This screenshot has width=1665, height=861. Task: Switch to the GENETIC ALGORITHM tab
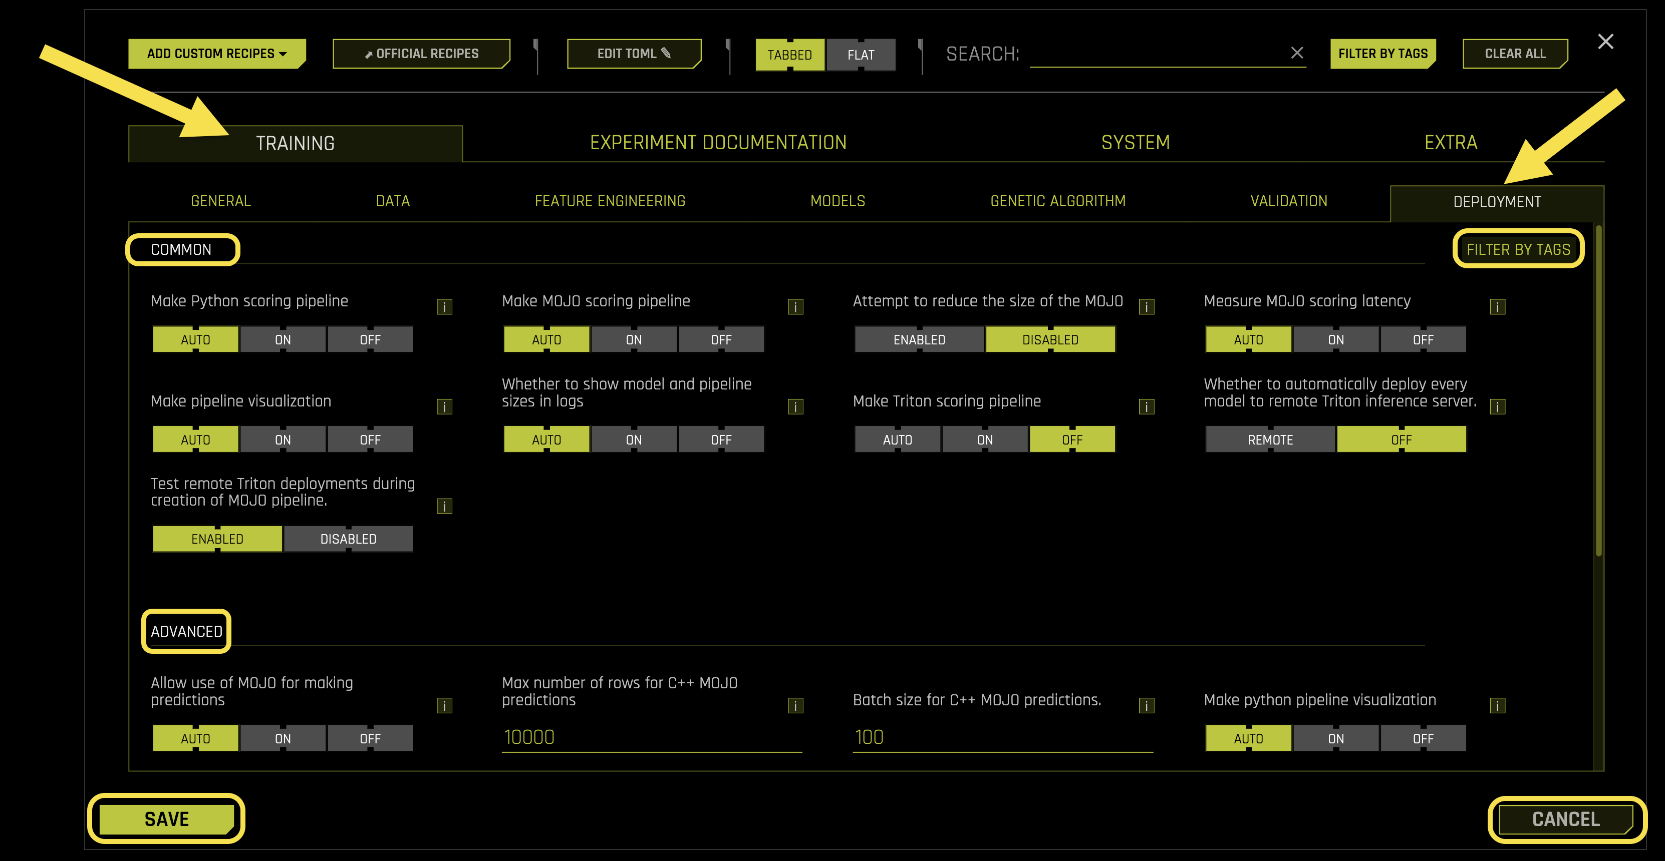[1058, 201]
